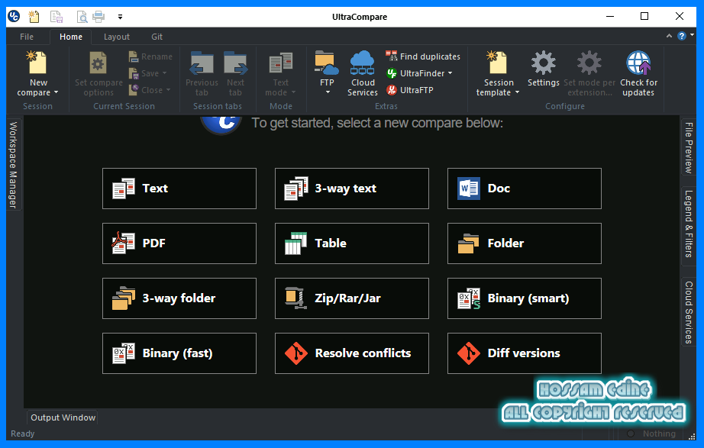Open Settings gear in ribbon
This screenshot has width=704, height=448.
[543, 63]
